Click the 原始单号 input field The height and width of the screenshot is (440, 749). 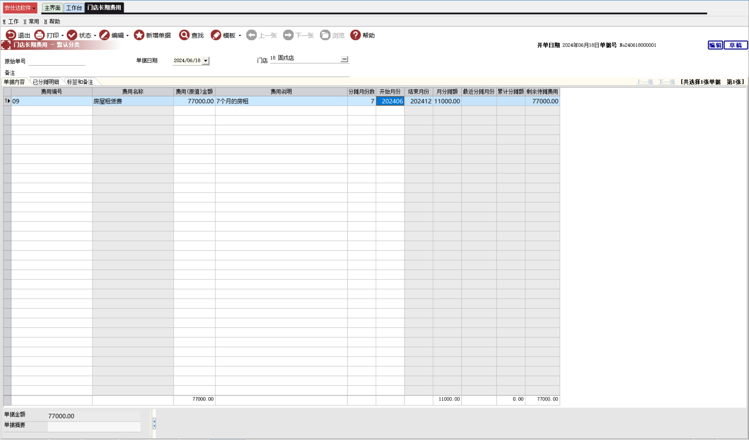(x=57, y=61)
